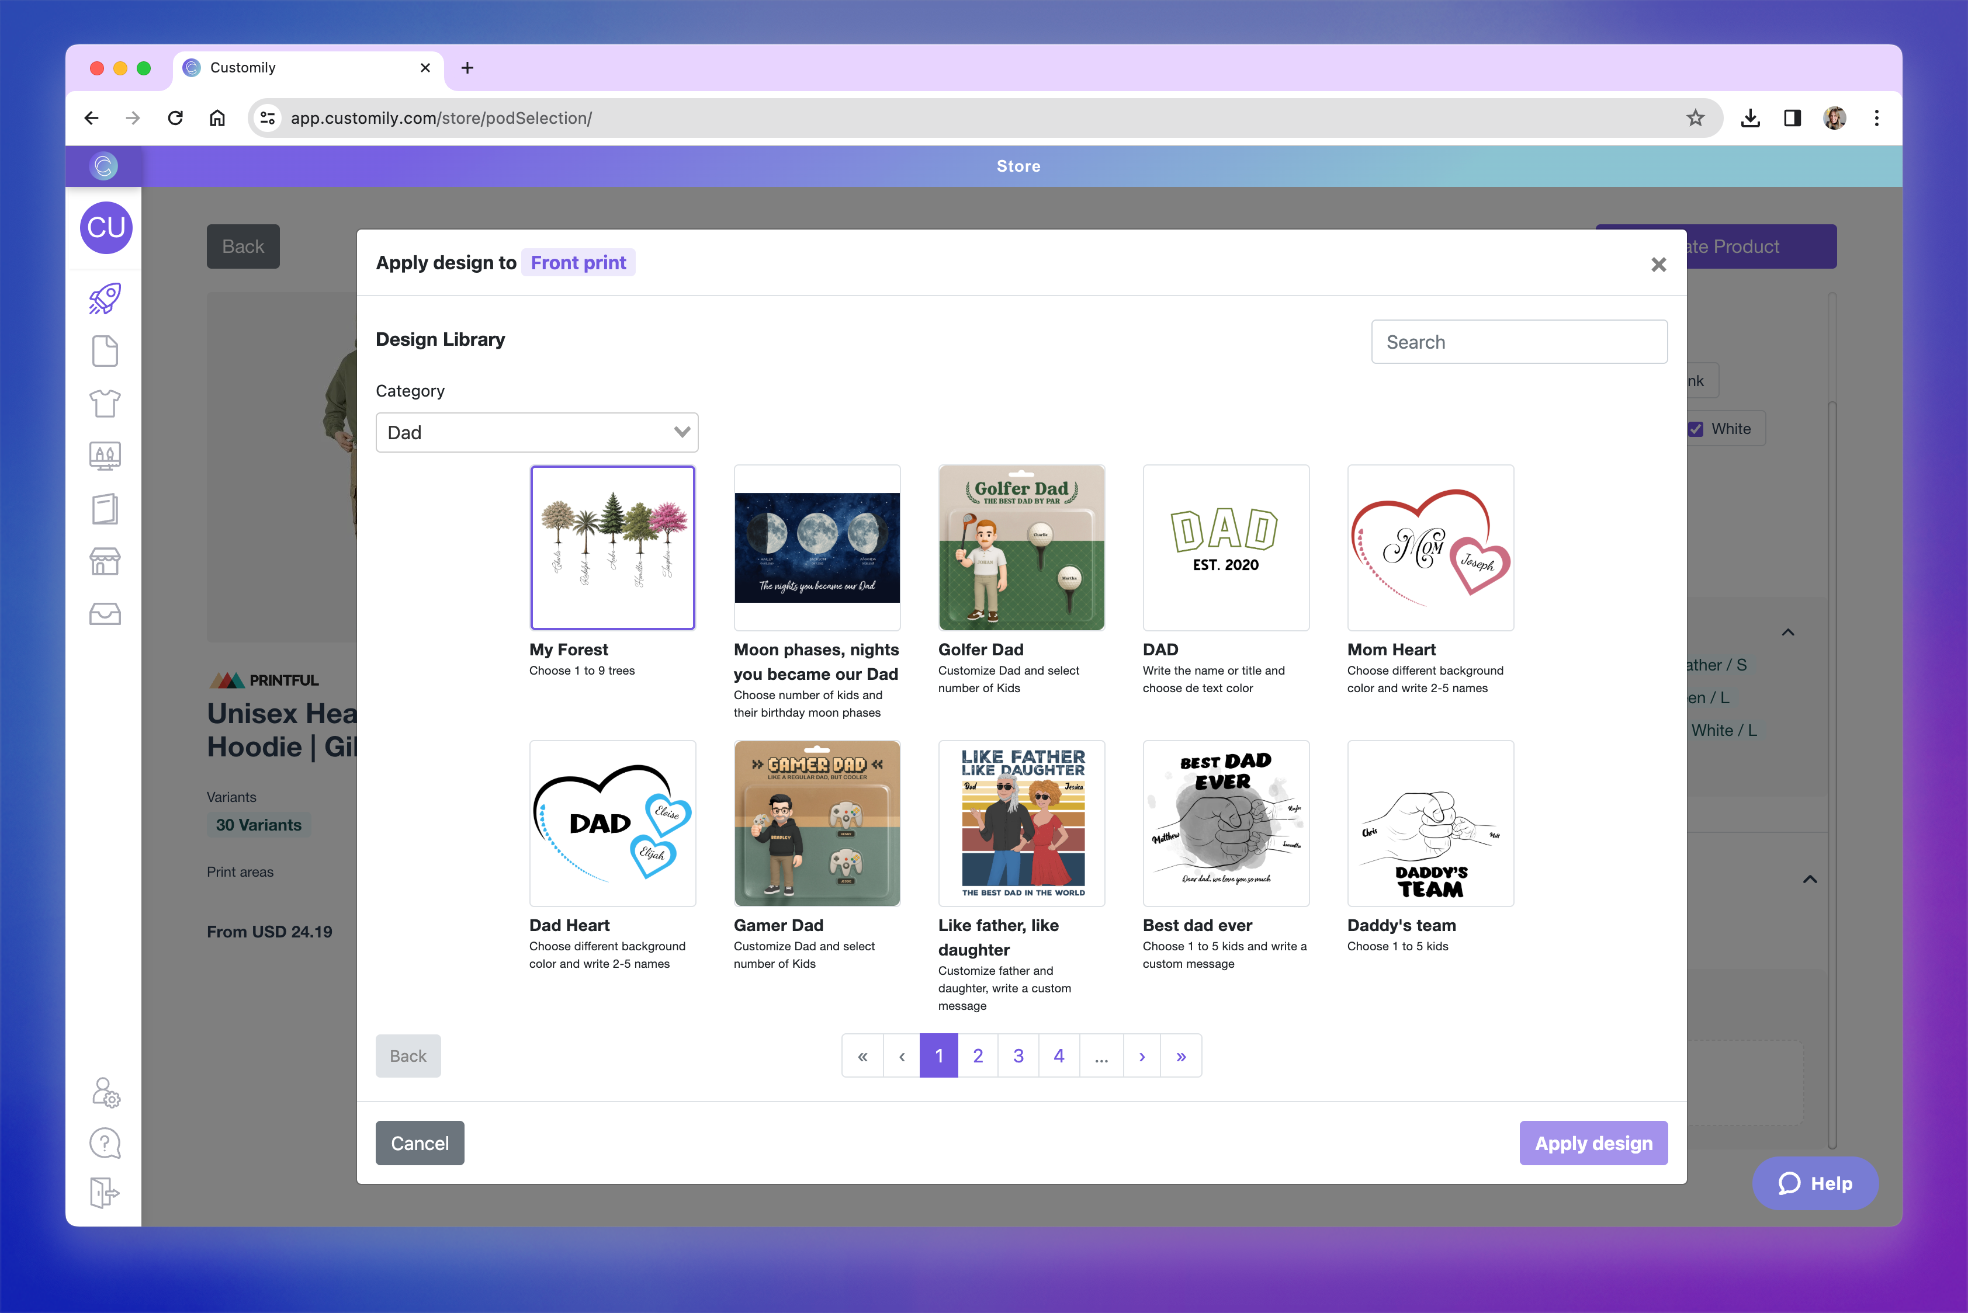Close the Apply design dialog
The image size is (1968, 1313).
coord(1658,265)
